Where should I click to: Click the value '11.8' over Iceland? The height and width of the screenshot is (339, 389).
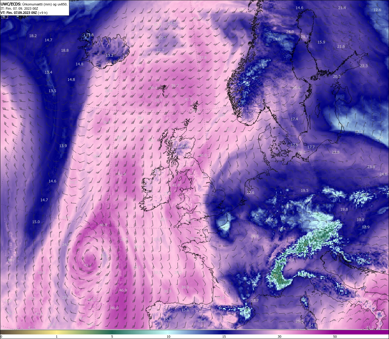90,35
